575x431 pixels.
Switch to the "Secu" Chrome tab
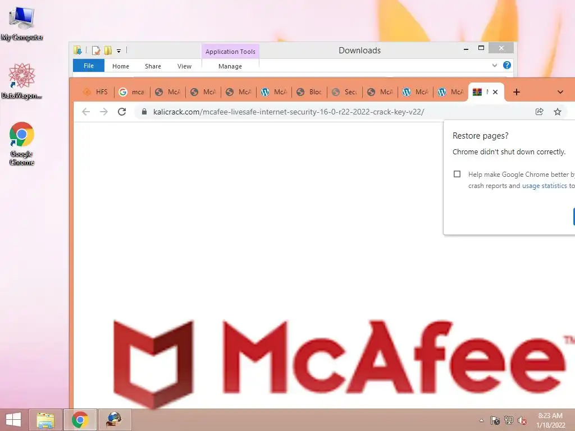pos(344,92)
